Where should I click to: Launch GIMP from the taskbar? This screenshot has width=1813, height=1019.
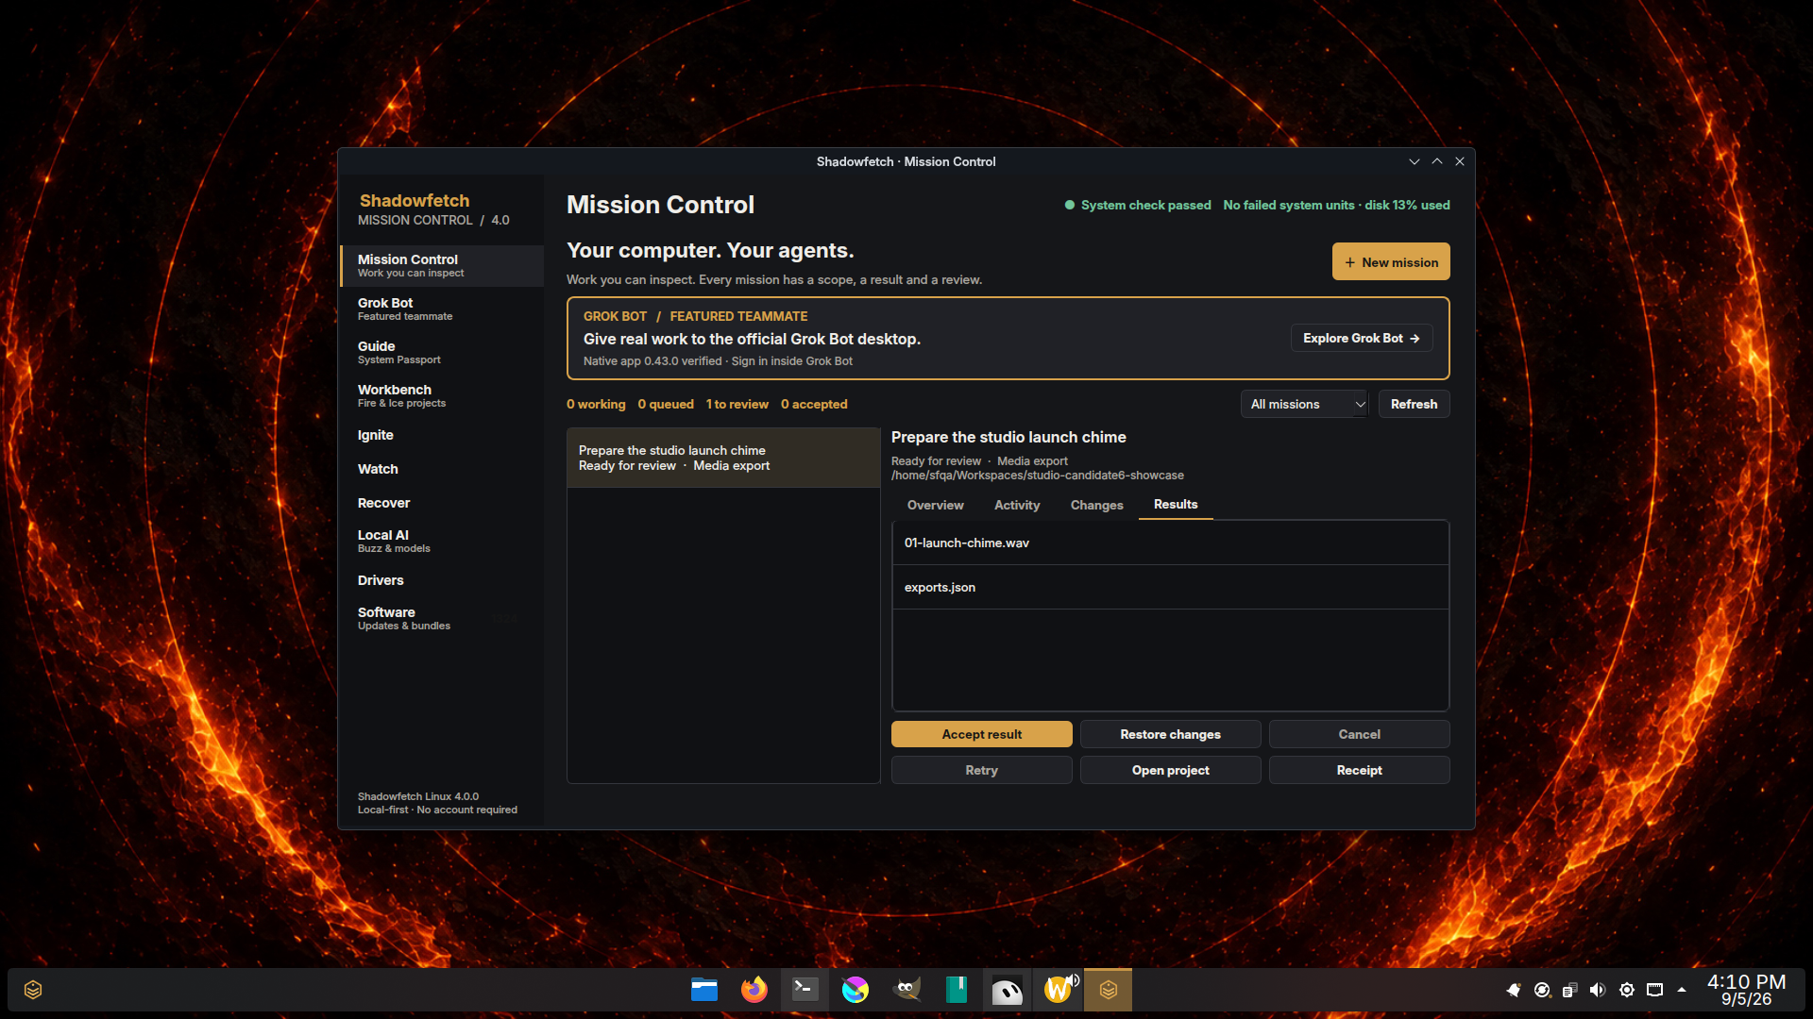[906, 990]
